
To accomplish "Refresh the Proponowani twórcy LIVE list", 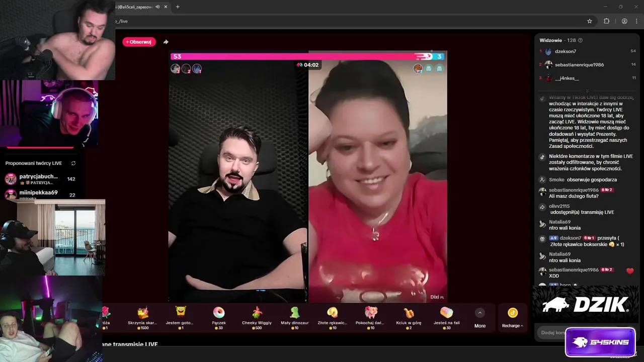I will click(73, 163).
